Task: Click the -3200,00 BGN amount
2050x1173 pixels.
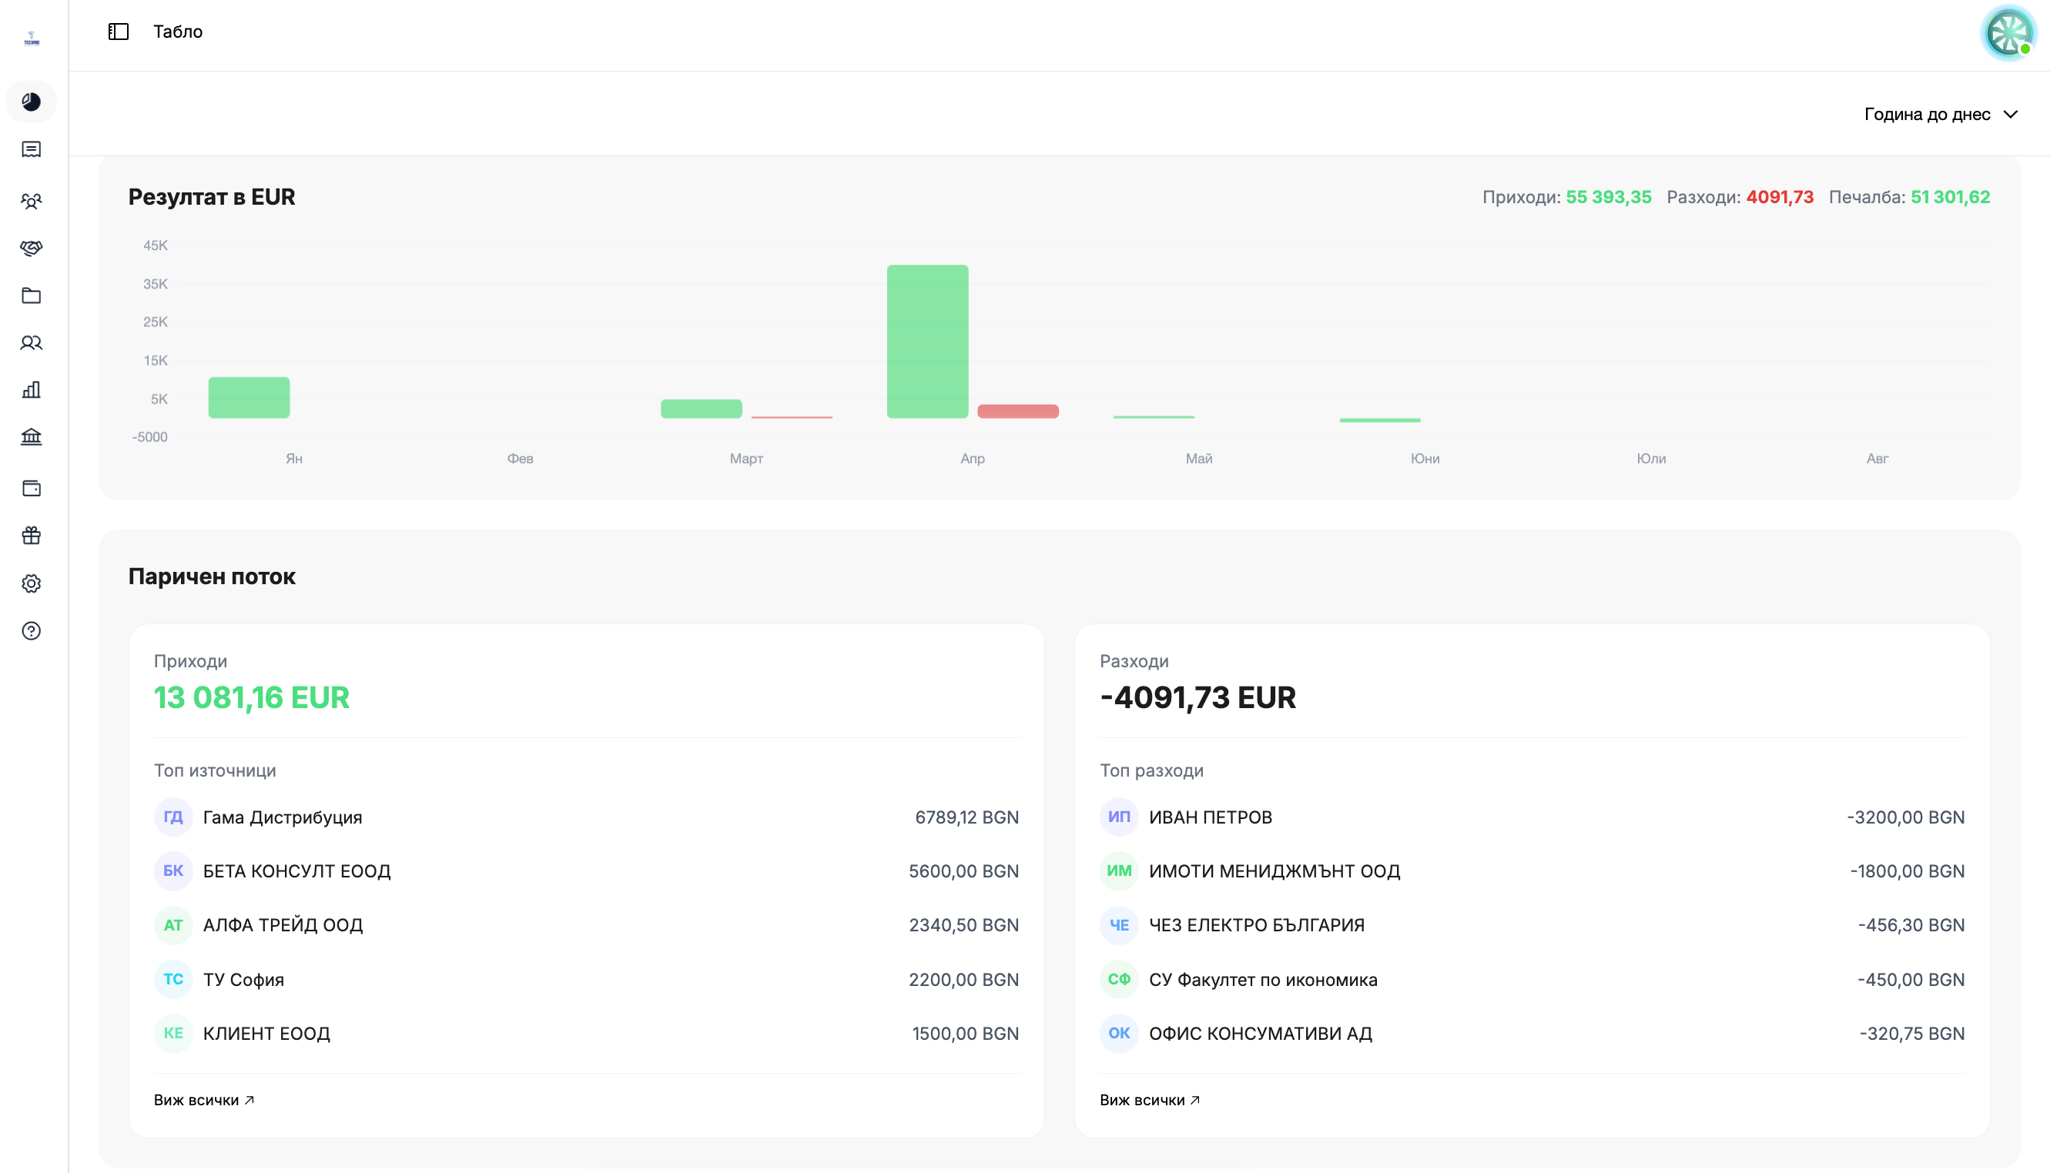Action: 1906,817
